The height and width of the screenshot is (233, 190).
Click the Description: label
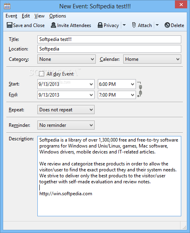[21, 139]
